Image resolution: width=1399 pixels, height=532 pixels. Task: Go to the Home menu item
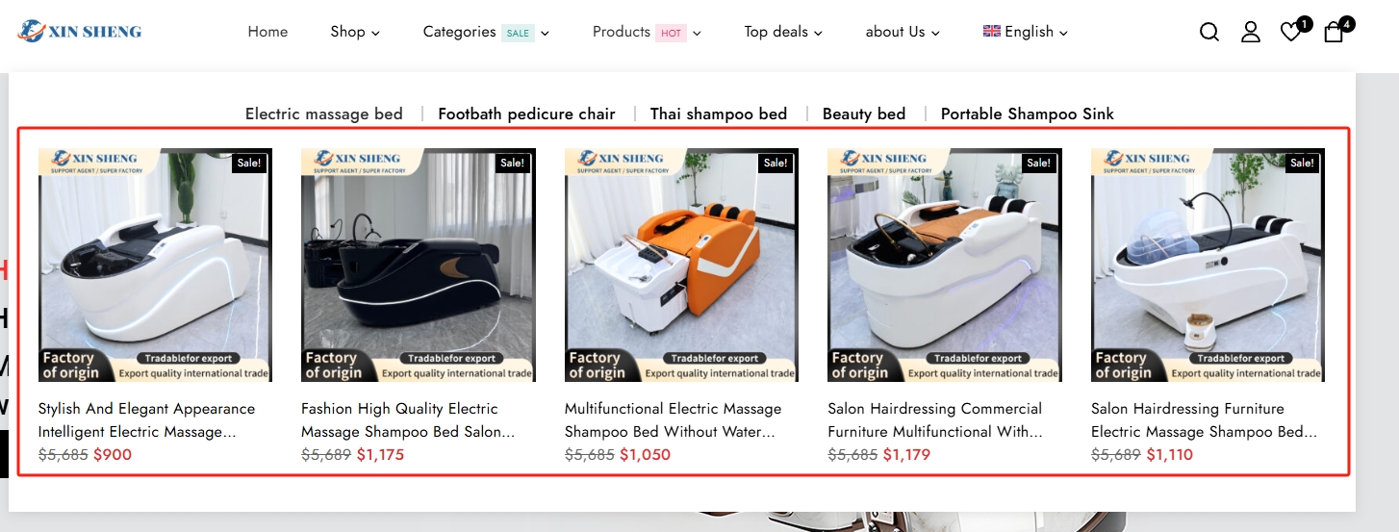click(267, 32)
